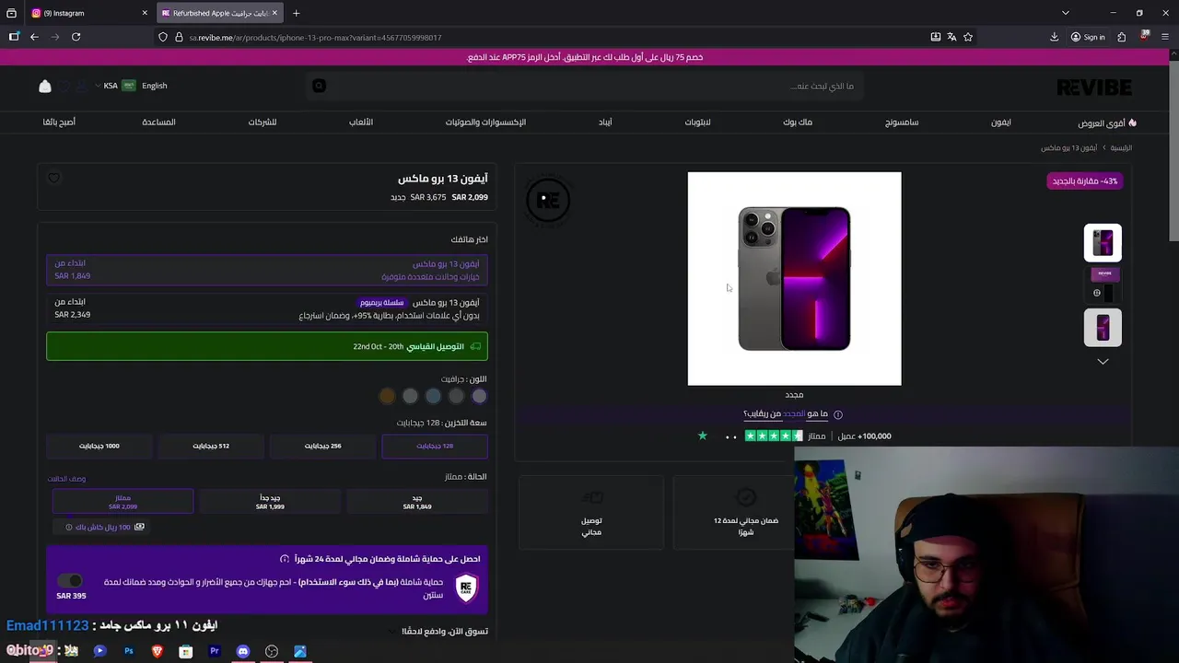The height and width of the screenshot is (663, 1179).
Task: Click the info icon beside the 24-month warranty heading
Action: pyautogui.click(x=285, y=559)
